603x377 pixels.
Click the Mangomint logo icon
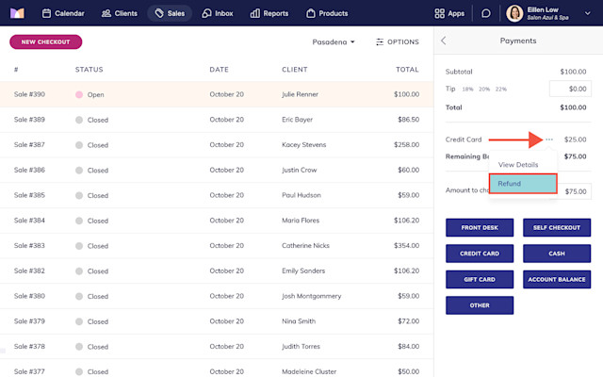coord(17,13)
